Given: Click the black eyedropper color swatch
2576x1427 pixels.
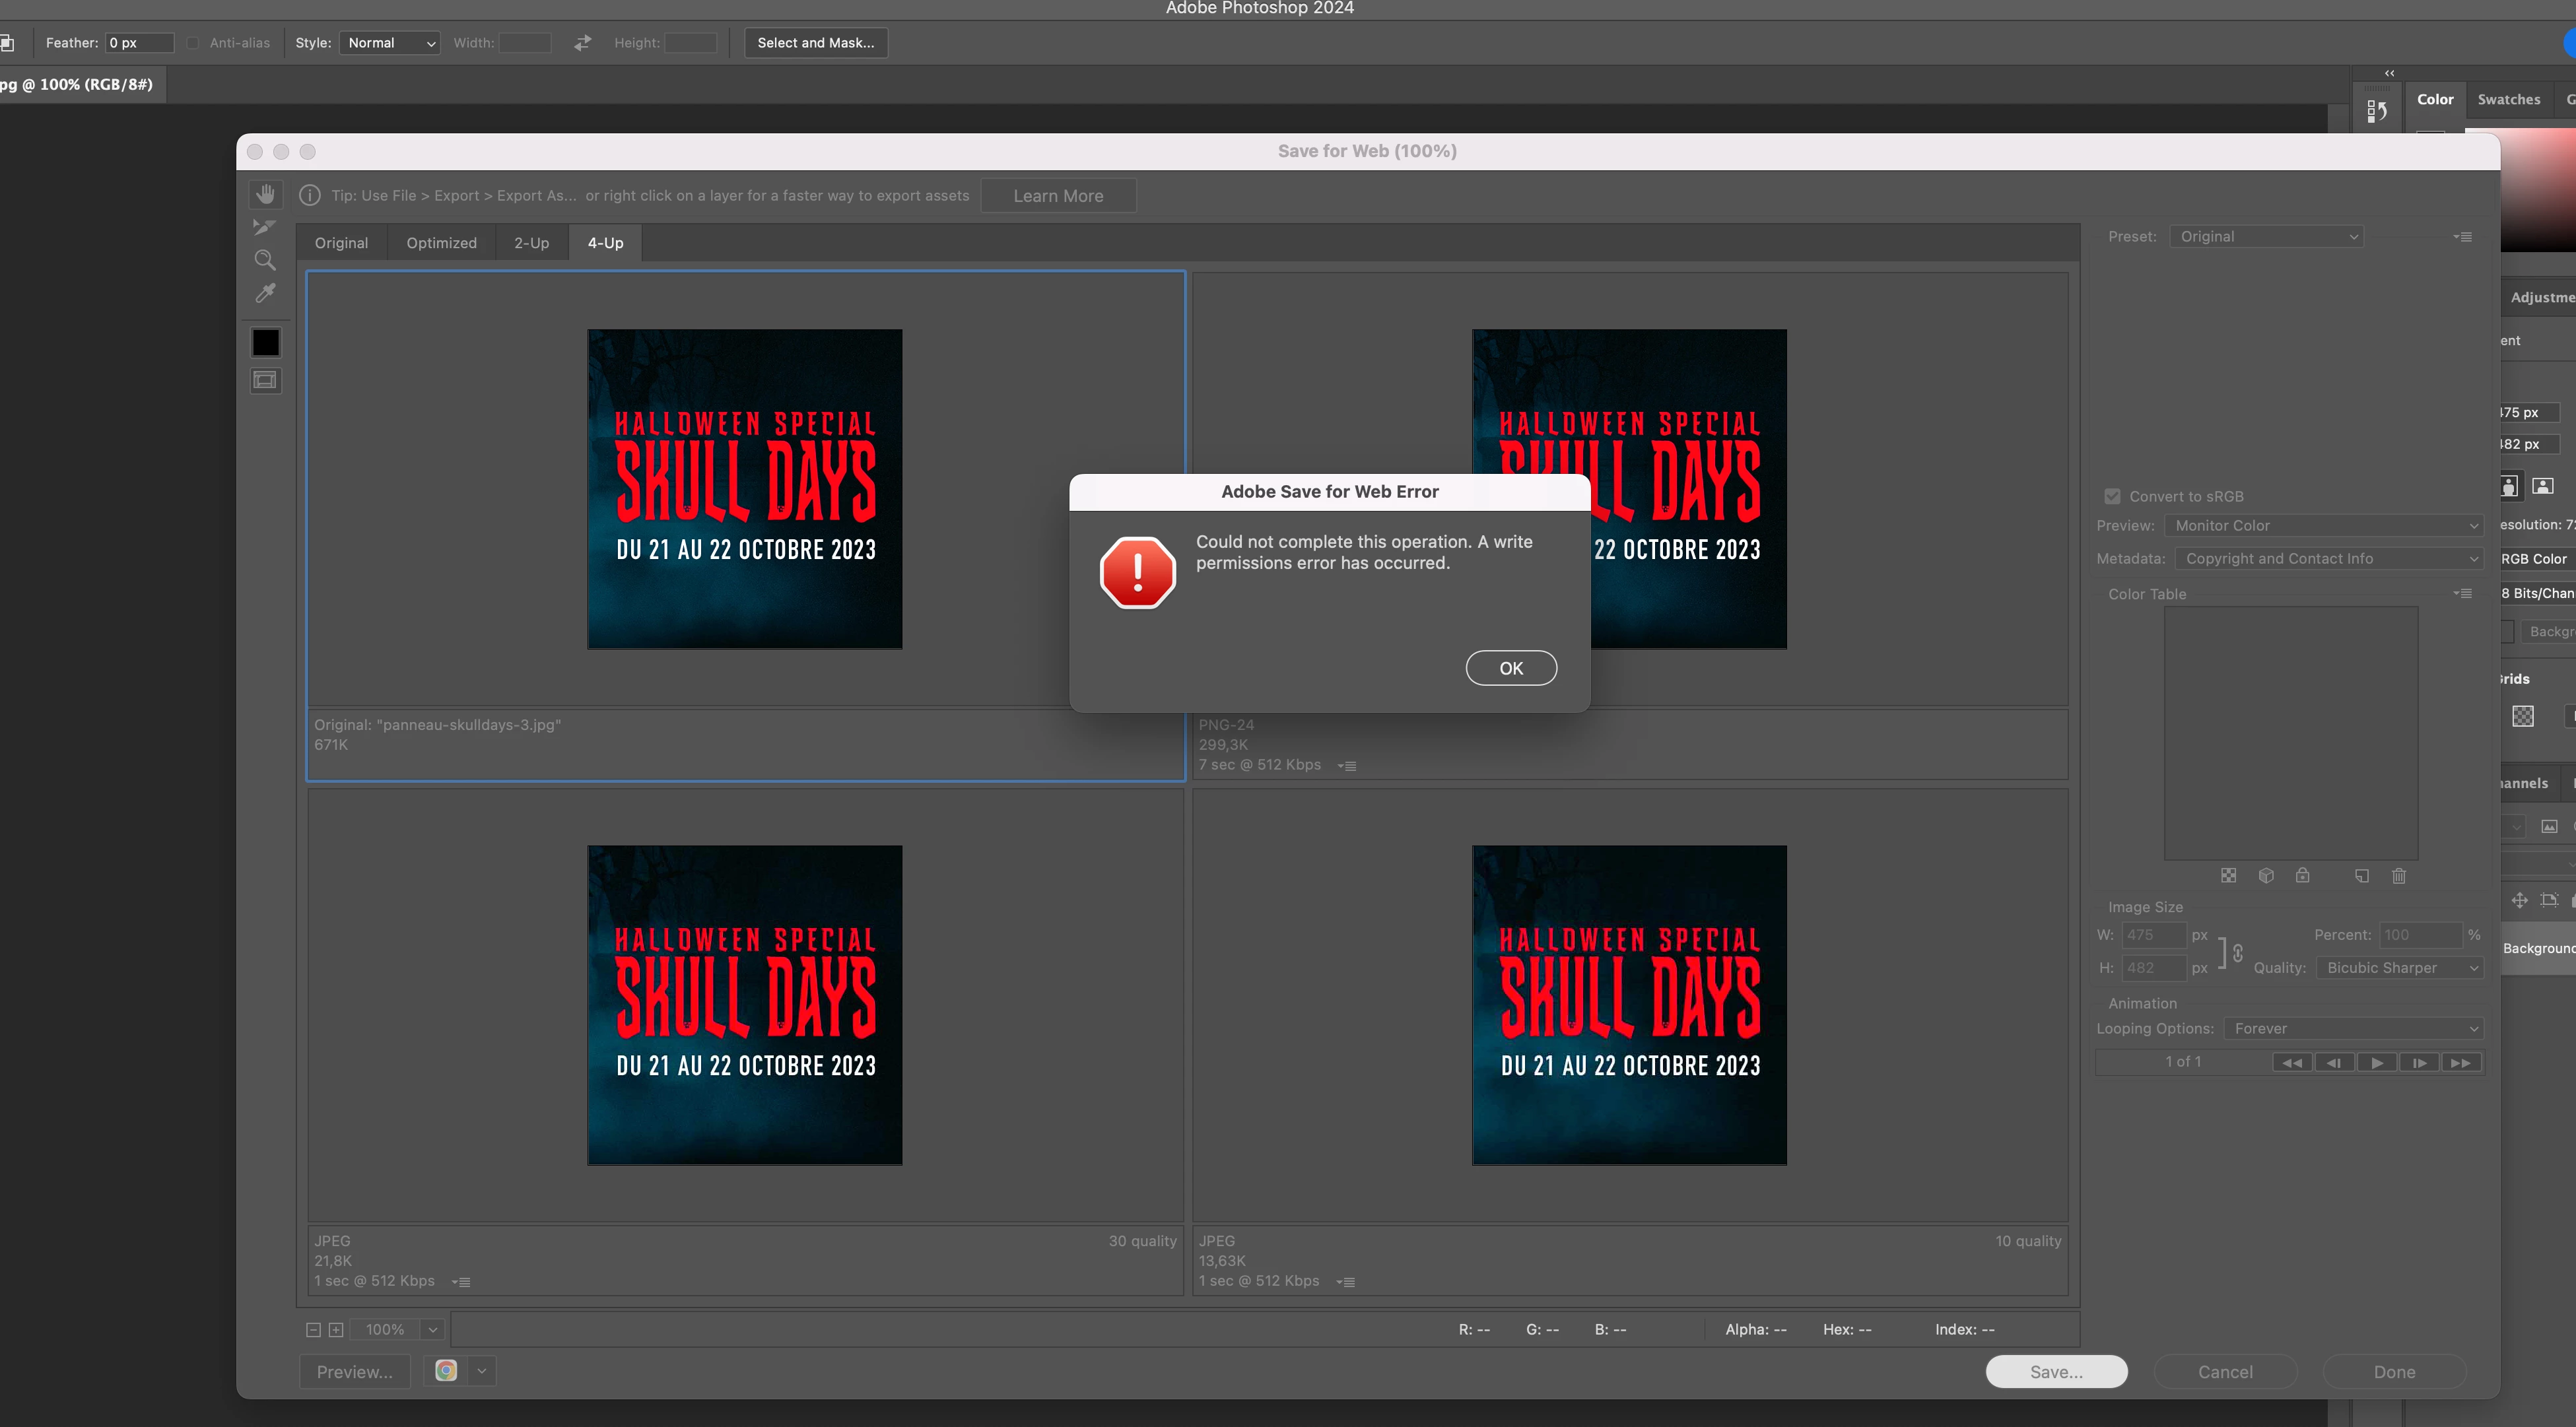Looking at the screenshot, I should tap(266, 343).
